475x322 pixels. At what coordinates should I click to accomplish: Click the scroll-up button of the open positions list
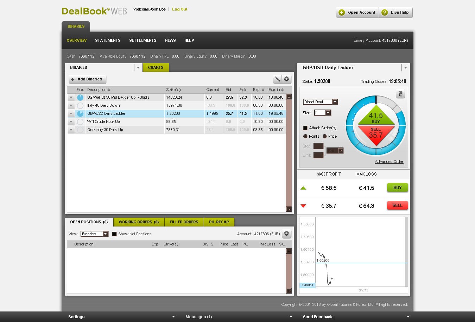click(289, 251)
